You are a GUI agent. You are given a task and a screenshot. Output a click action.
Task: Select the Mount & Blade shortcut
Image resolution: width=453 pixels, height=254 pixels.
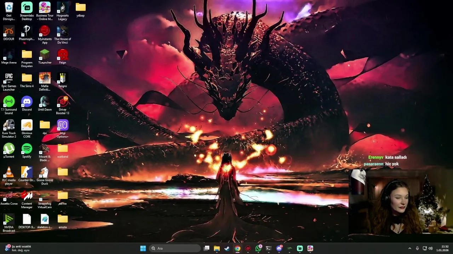click(x=45, y=152)
